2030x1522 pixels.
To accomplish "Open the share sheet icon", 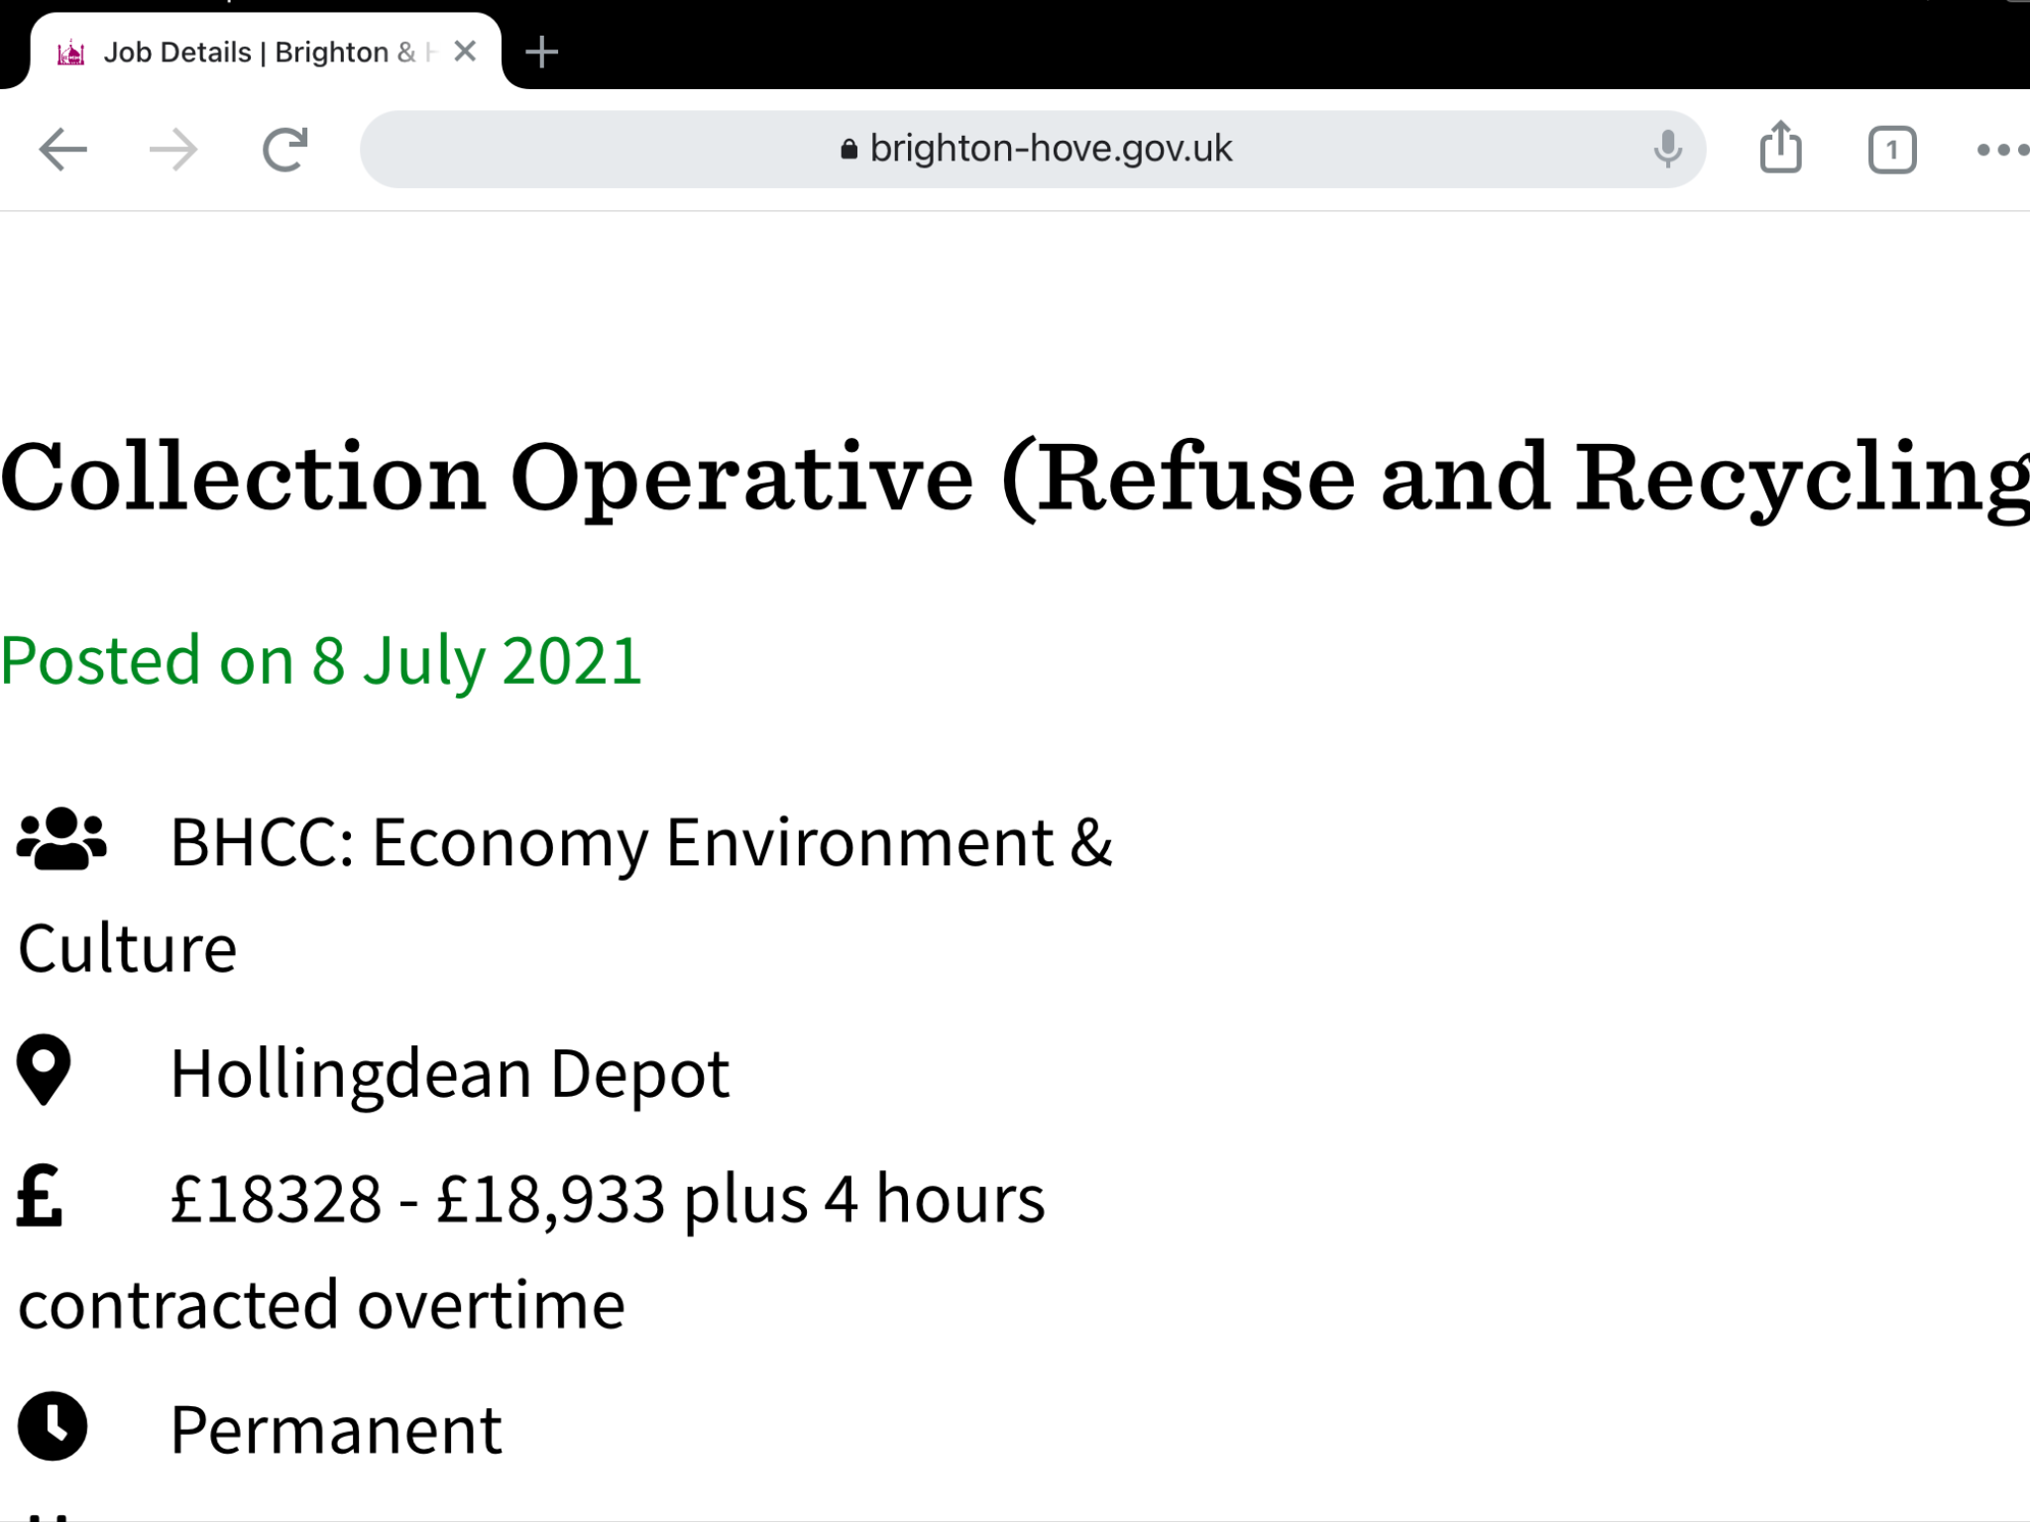I will point(1780,148).
